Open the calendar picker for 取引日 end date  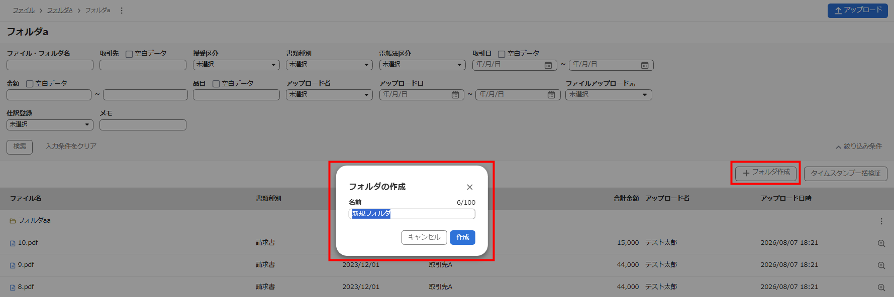(x=645, y=65)
